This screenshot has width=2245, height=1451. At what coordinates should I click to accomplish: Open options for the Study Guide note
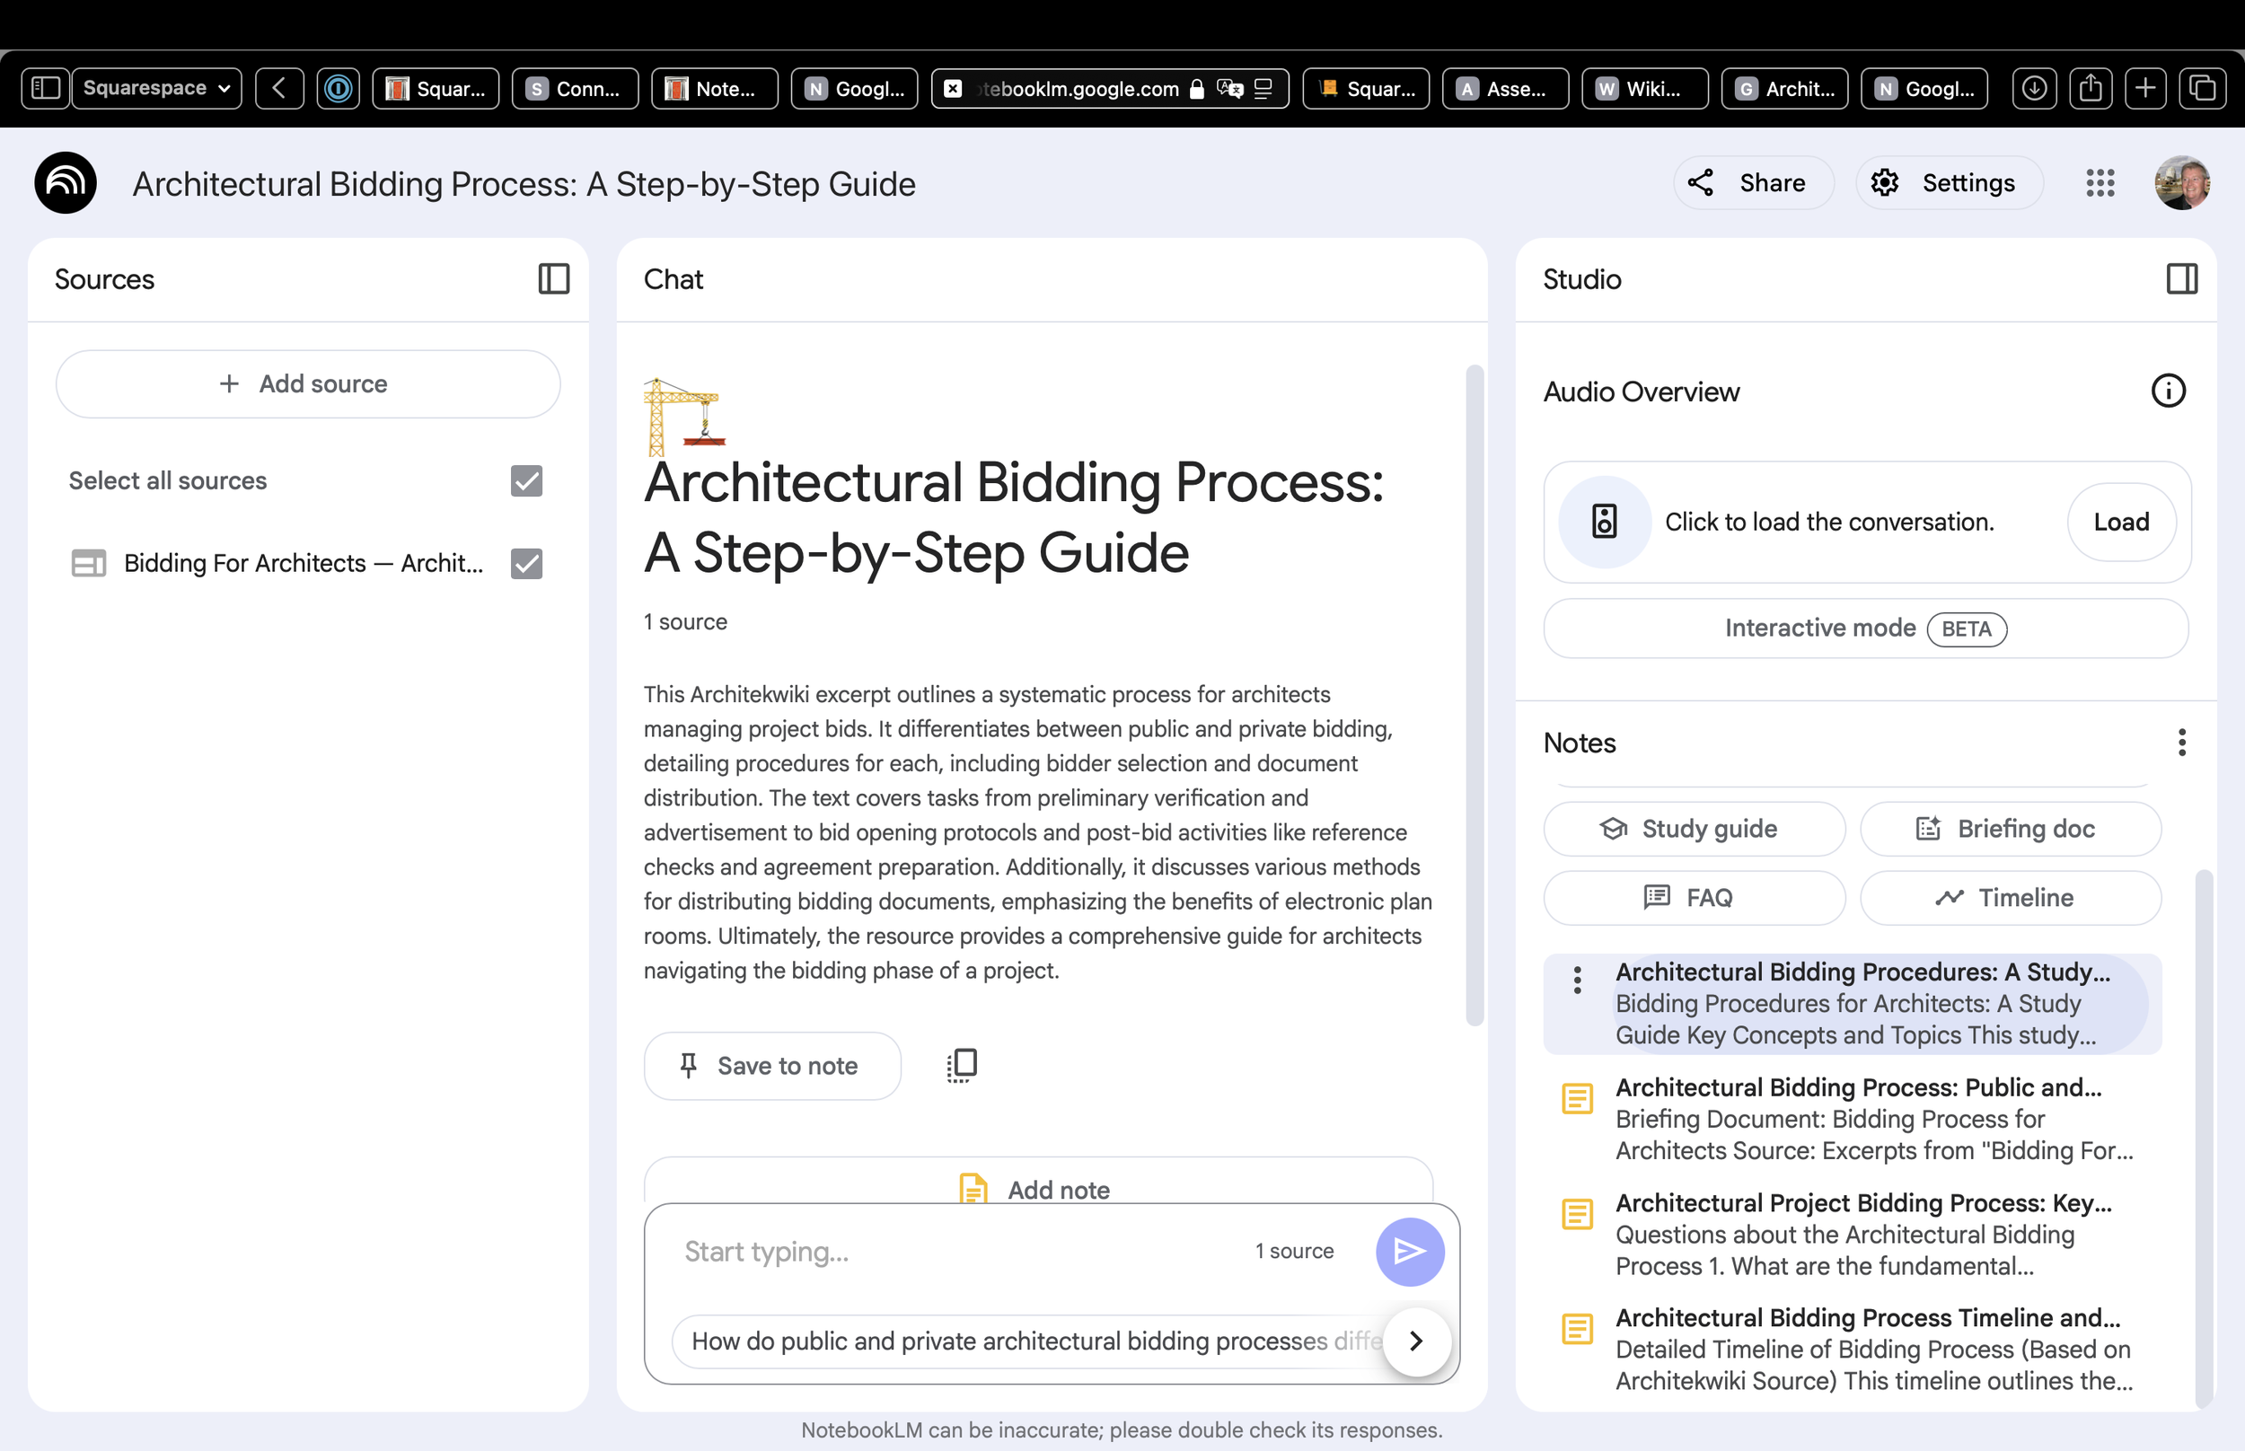(1576, 980)
